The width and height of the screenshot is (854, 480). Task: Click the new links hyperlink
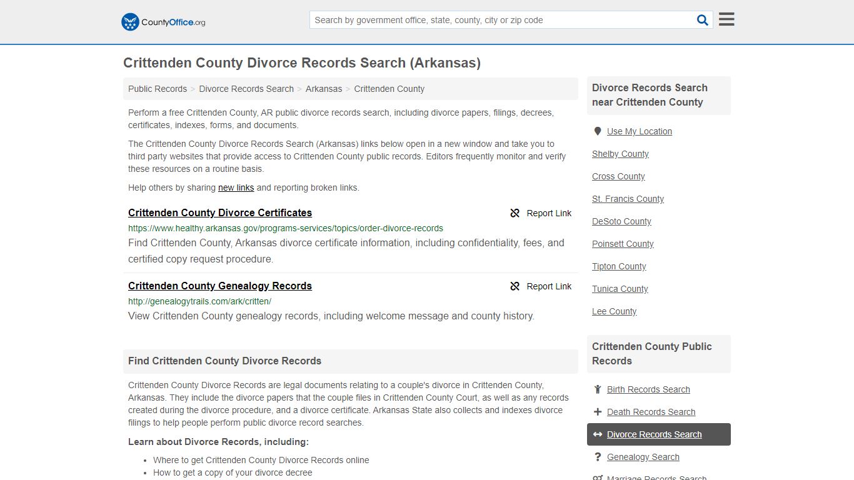pos(236,187)
